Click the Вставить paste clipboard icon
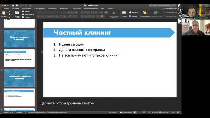 point(3,13)
